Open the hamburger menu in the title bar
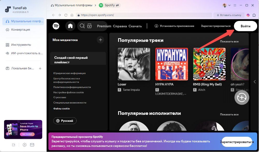Viewport: 259px width, 152px height. [x=235, y=5]
